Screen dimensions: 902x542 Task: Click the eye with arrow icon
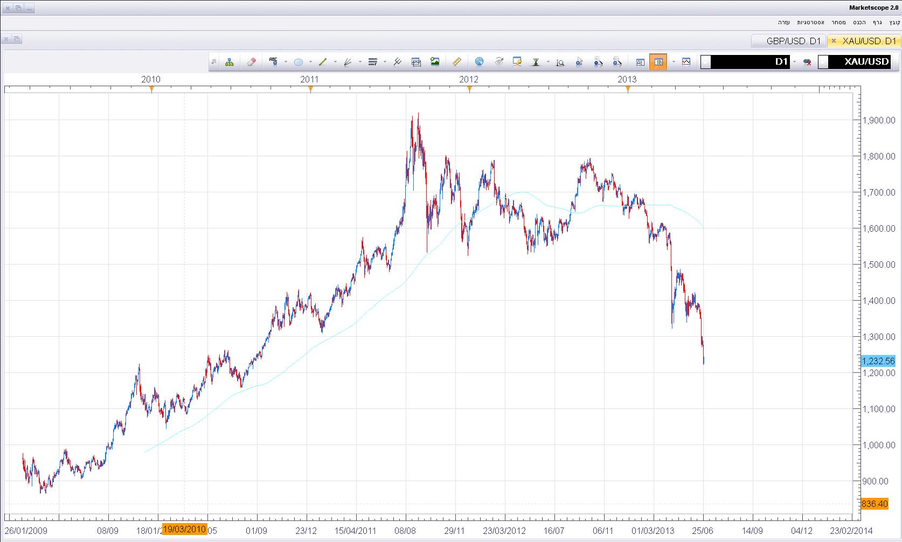(x=499, y=62)
